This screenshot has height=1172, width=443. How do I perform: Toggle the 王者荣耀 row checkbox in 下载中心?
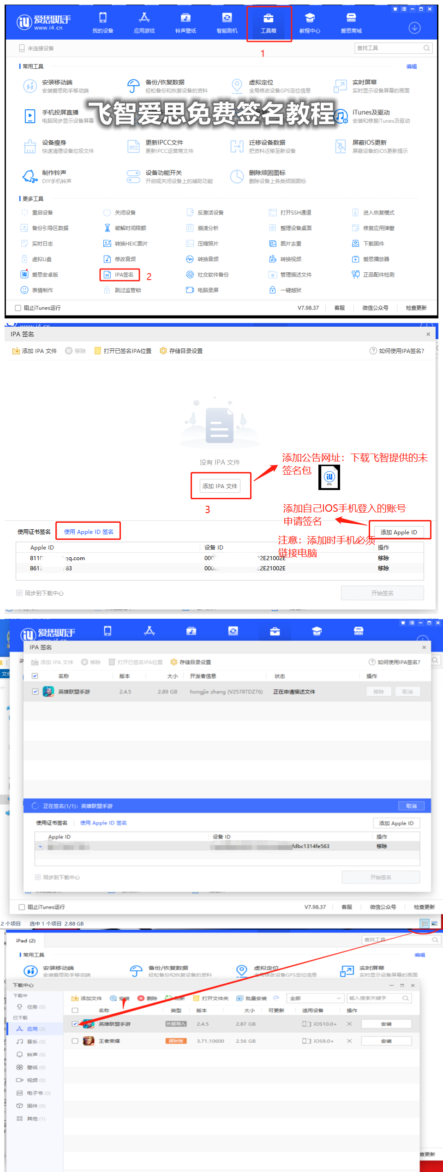coord(75,1041)
